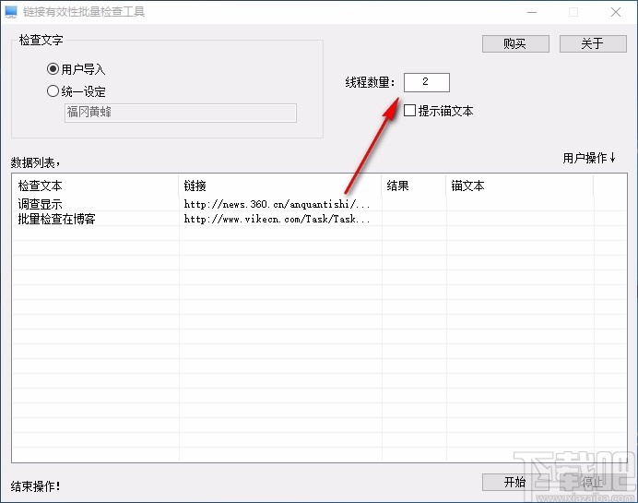Click the 锚文本 column header
This screenshot has width=638, height=503.
coord(520,186)
